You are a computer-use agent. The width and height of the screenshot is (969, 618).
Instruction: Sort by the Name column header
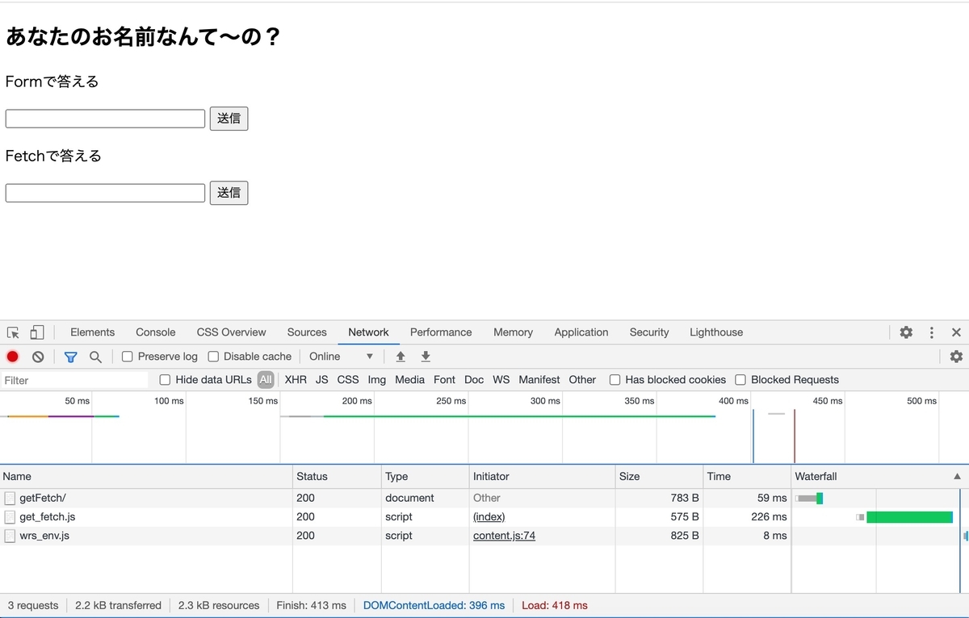145,477
